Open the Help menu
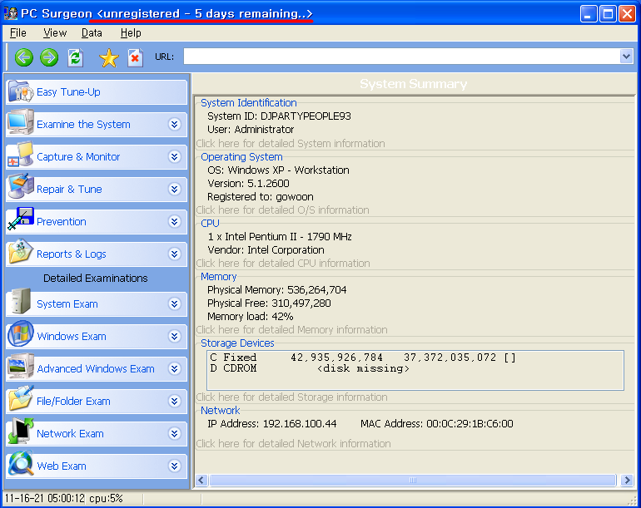The height and width of the screenshot is (508, 641). coord(131,32)
